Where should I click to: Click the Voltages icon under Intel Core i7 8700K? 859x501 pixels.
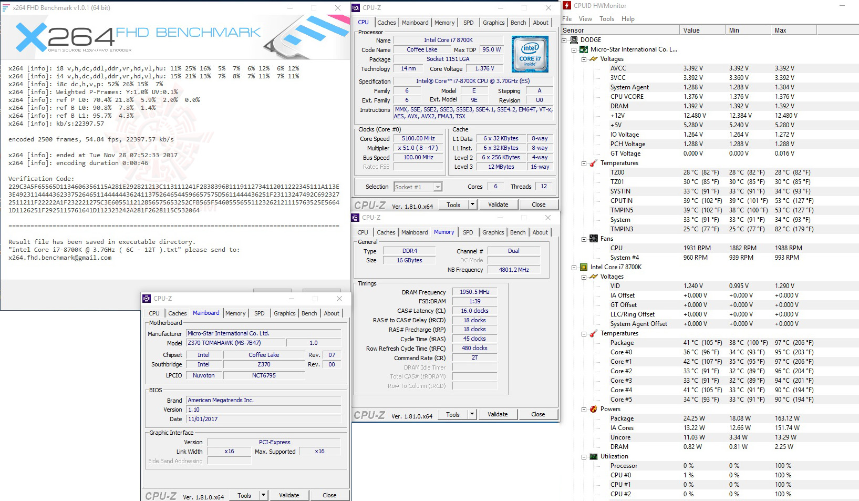[x=594, y=277]
